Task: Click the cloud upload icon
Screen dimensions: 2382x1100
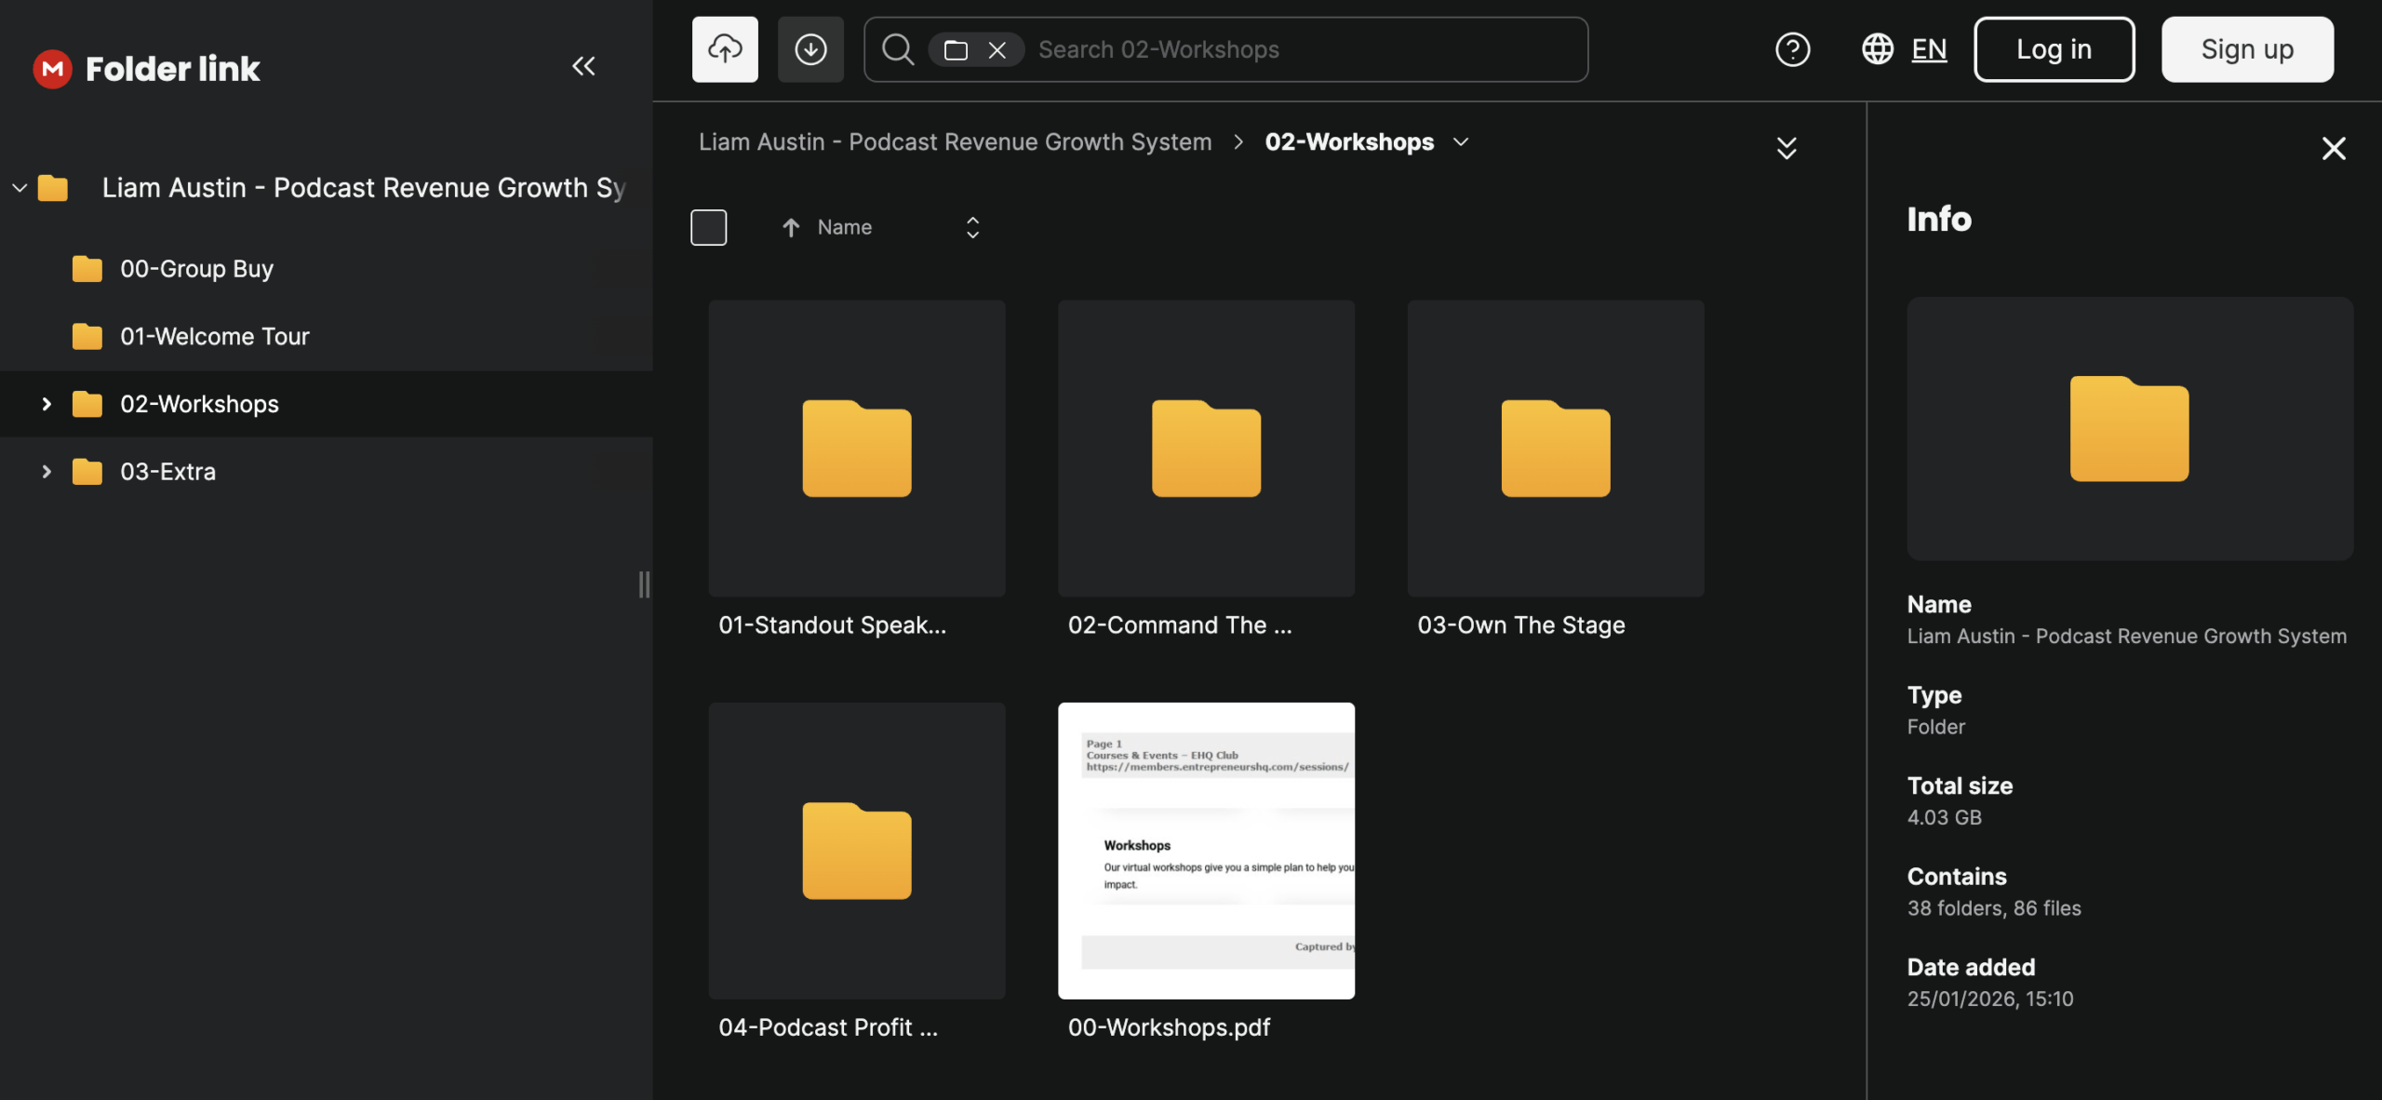Action: [x=725, y=49]
